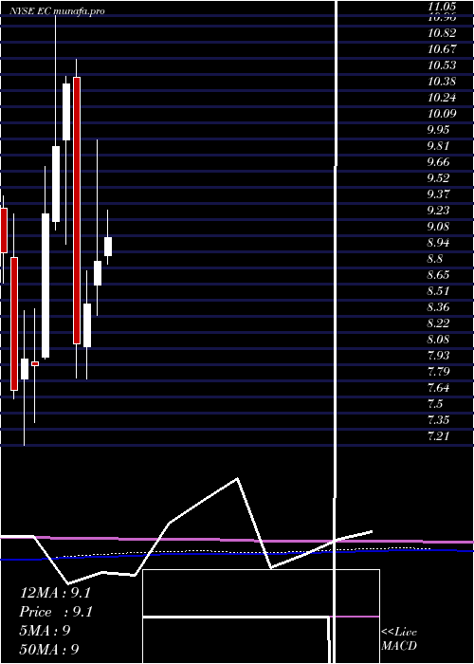Select the 8.51 price level label
Image resolution: width=474 pixels, height=664 pixels.
coord(438,291)
